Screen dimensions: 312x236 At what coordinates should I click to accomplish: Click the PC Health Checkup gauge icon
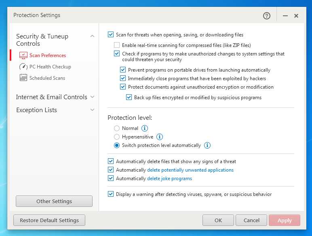[23, 66]
